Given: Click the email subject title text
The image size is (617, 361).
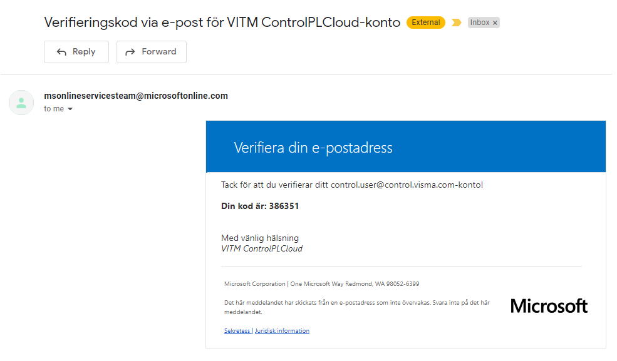Looking at the screenshot, I should point(222,23).
